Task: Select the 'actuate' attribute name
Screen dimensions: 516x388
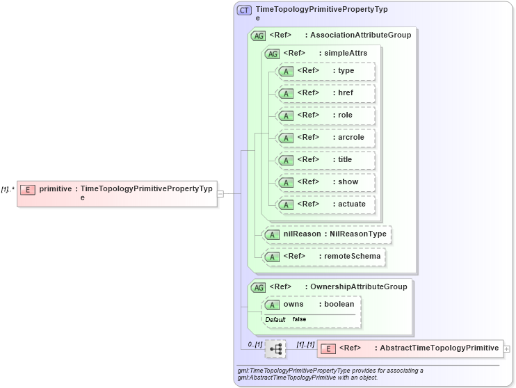Action: click(352, 204)
